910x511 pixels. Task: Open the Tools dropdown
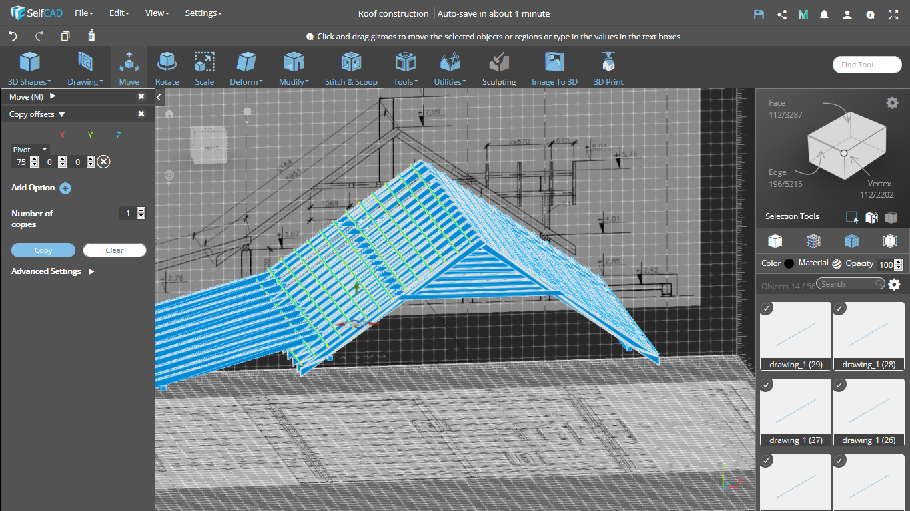406,69
